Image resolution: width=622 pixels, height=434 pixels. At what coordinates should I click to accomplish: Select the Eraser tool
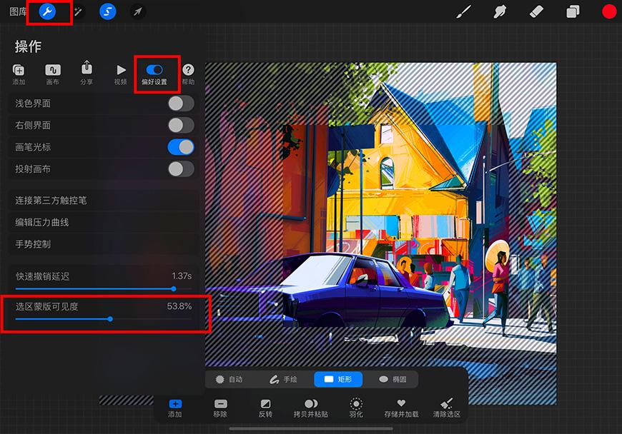(x=536, y=12)
